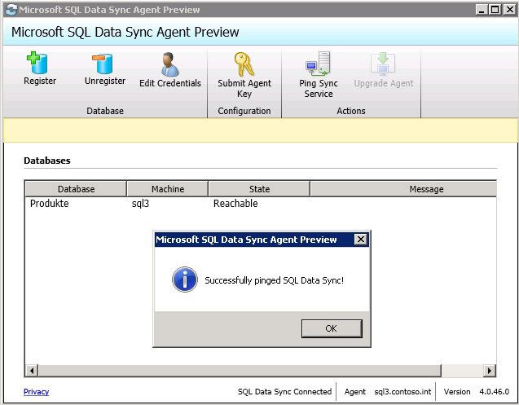The width and height of the screenshot is (519, 405).
Task: Sort by the Message column header
Action: tap(403, 189)
